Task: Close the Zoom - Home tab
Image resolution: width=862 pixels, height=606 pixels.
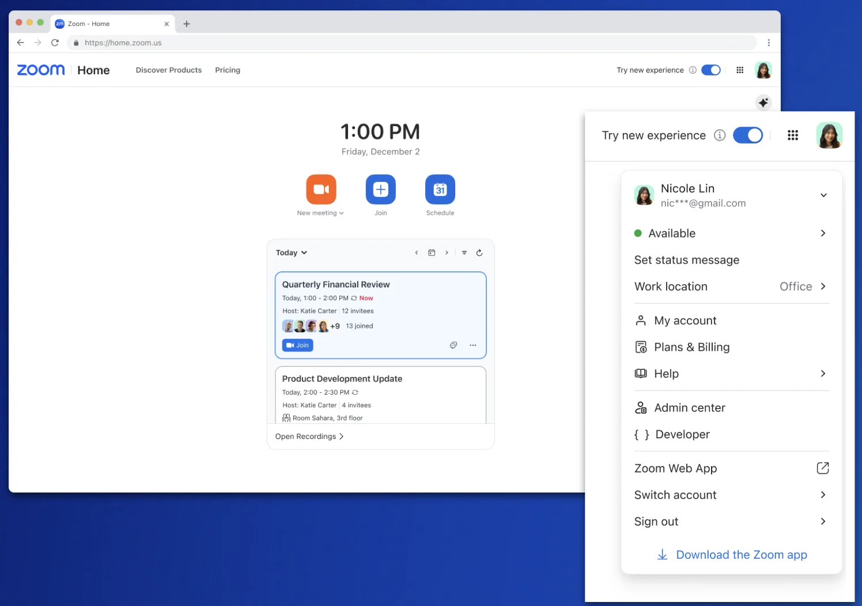Action: click(167, 24)
